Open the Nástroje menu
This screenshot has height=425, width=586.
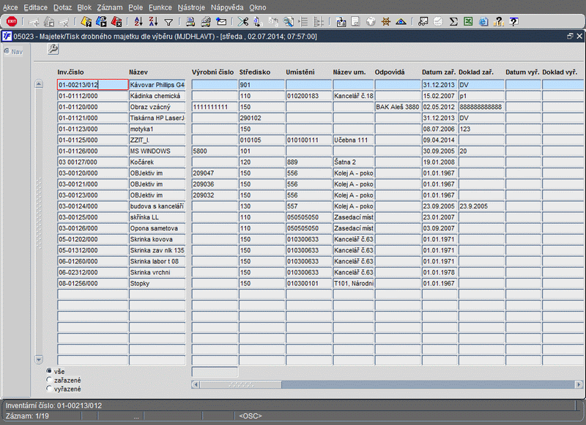[191, 7]
